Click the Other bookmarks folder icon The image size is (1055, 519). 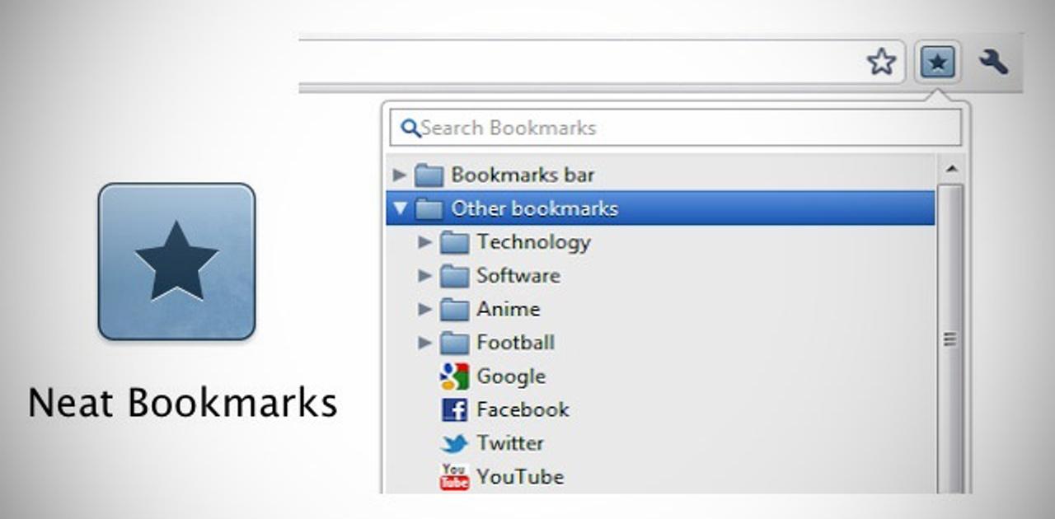click(429, 208)
